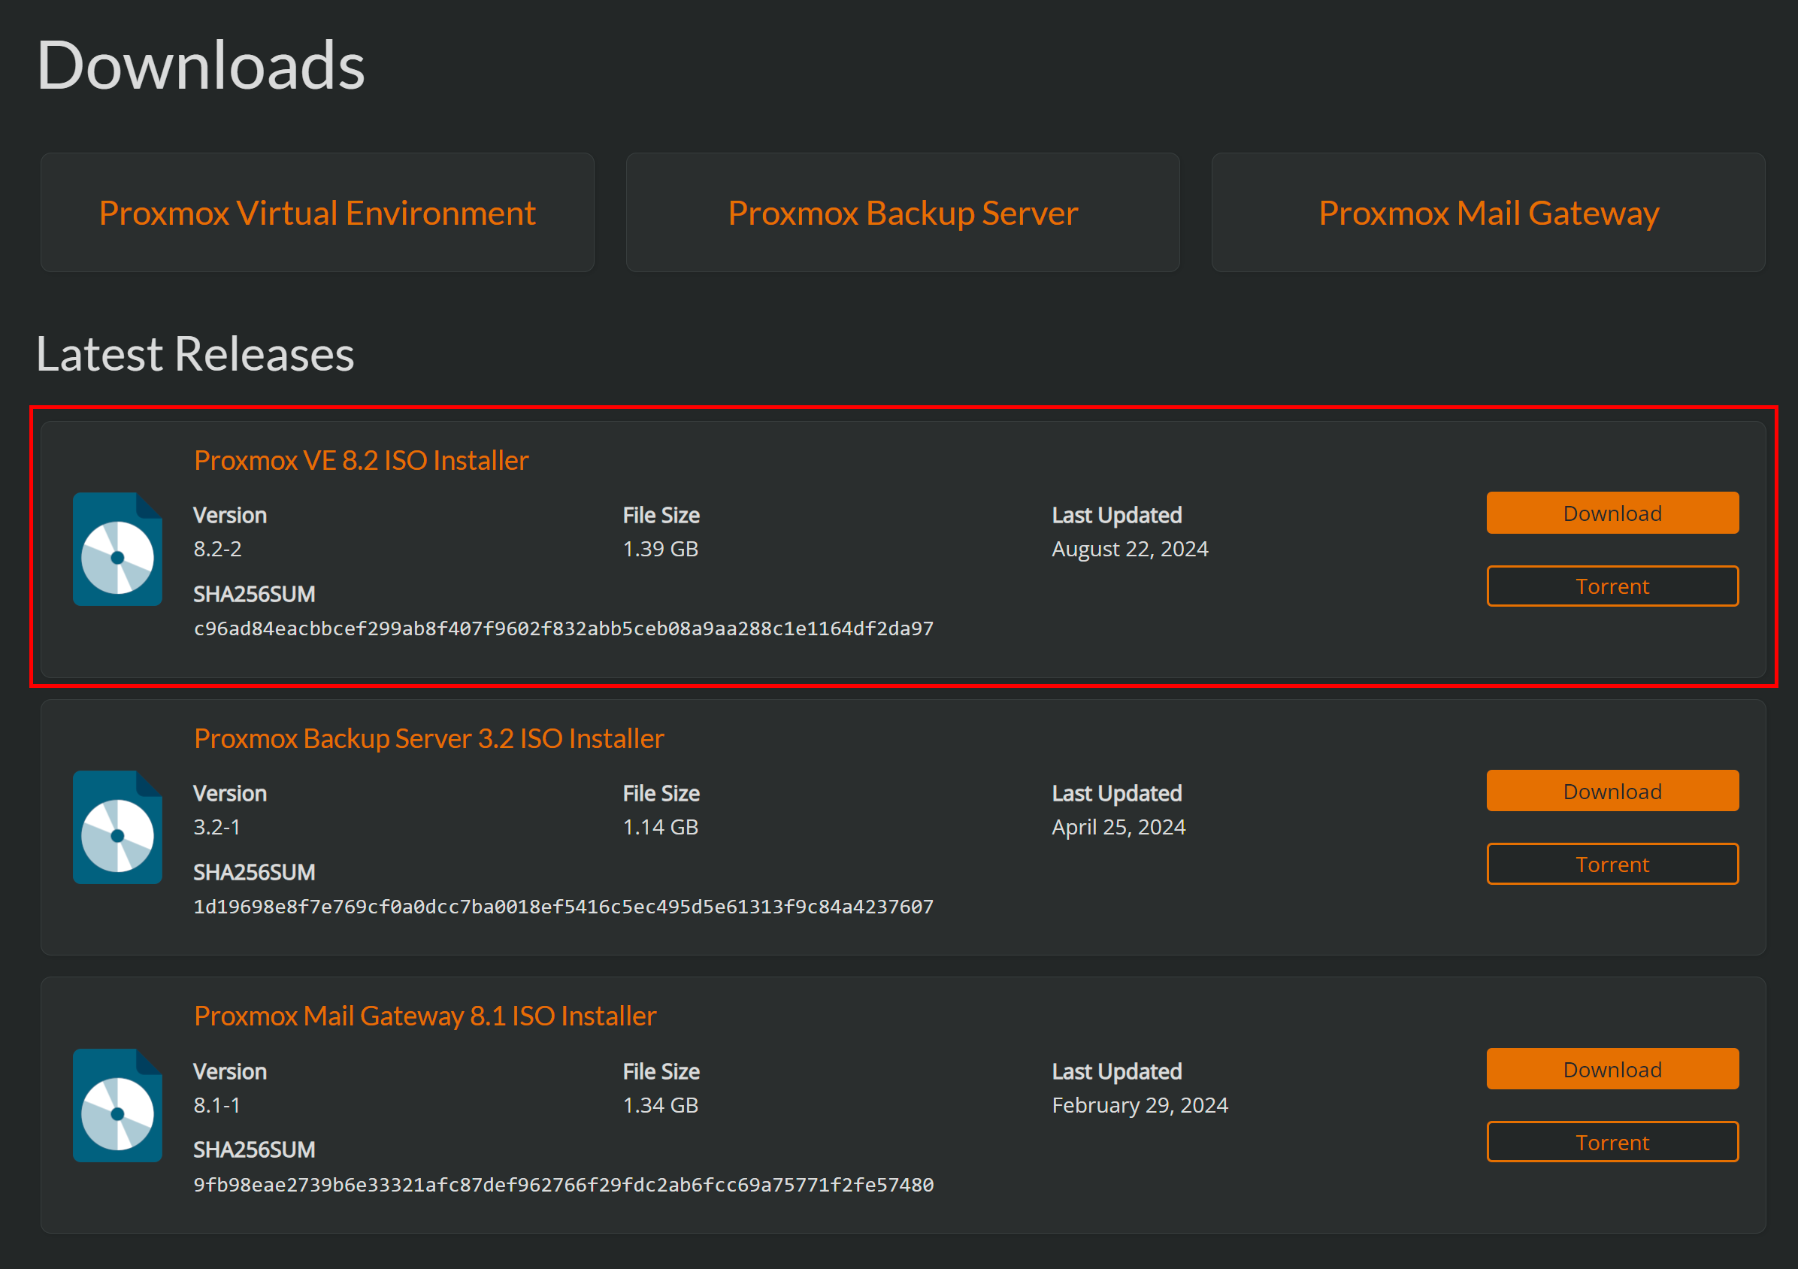
Task: Get the Backup Server 3.2 Torrent
Action: pyautogui.click(x=1612, y=864)
